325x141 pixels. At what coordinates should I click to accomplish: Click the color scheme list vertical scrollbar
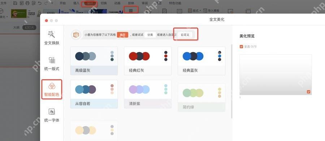pyautogui.click(x=231, y=81)
